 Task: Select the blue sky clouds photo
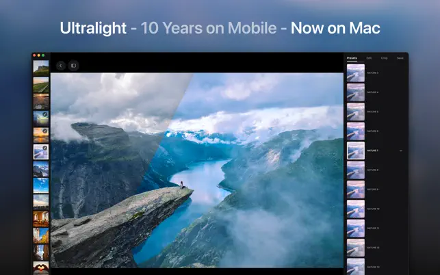click(41, 185)
